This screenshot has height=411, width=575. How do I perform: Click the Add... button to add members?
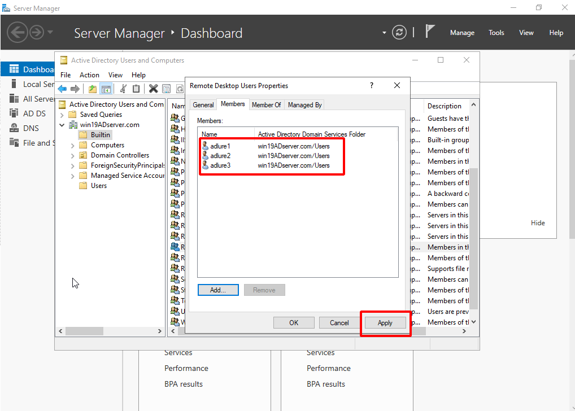[x=218, y=290]
